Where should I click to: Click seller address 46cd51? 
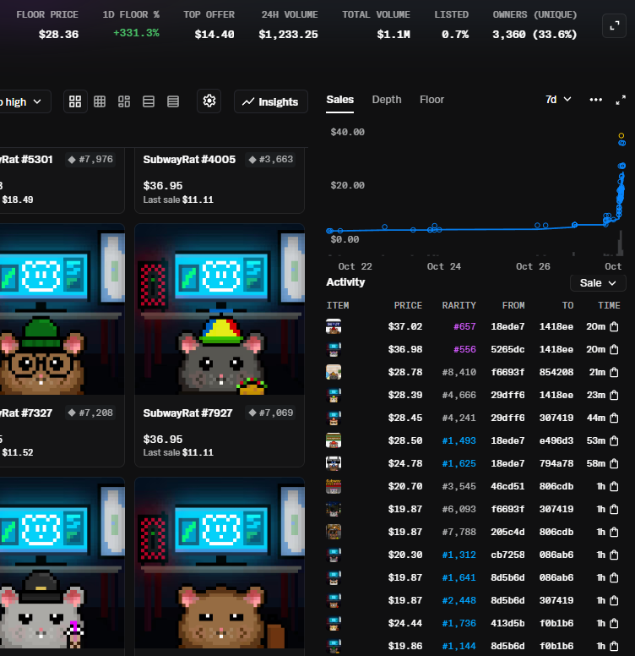pos(507,486)
